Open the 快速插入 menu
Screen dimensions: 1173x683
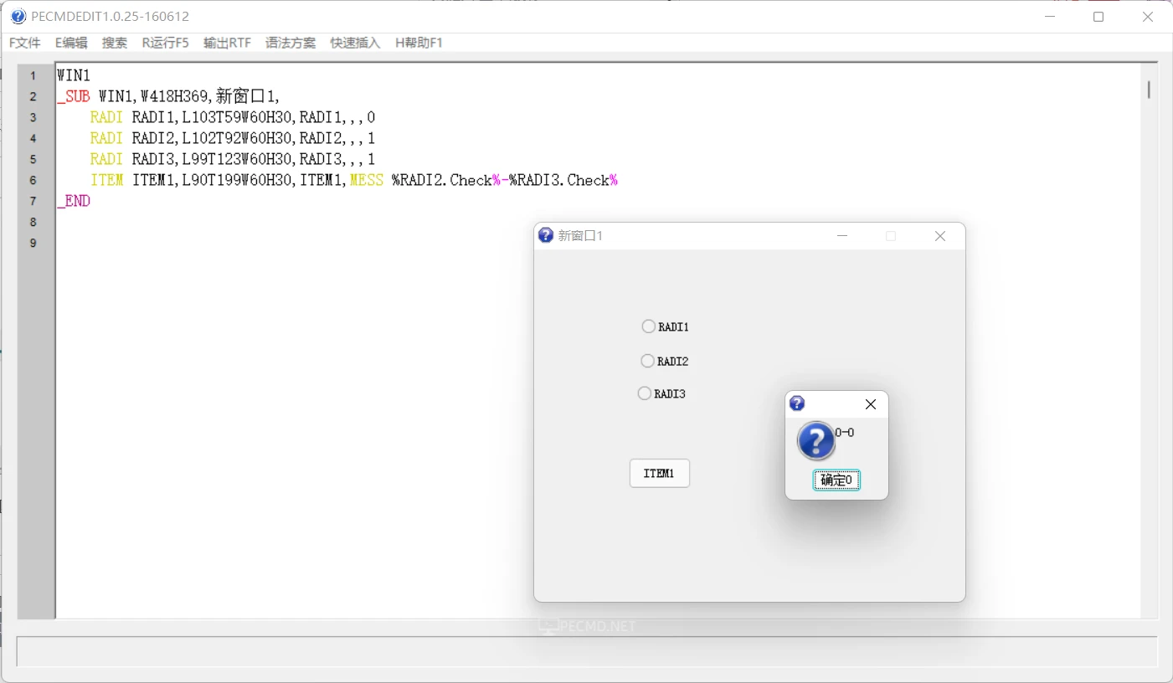tap(355, 43)
